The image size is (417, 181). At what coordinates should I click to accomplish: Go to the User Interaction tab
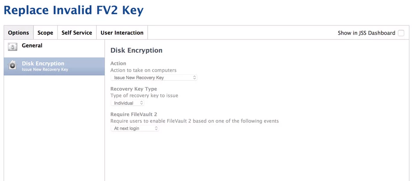point(122,33)
